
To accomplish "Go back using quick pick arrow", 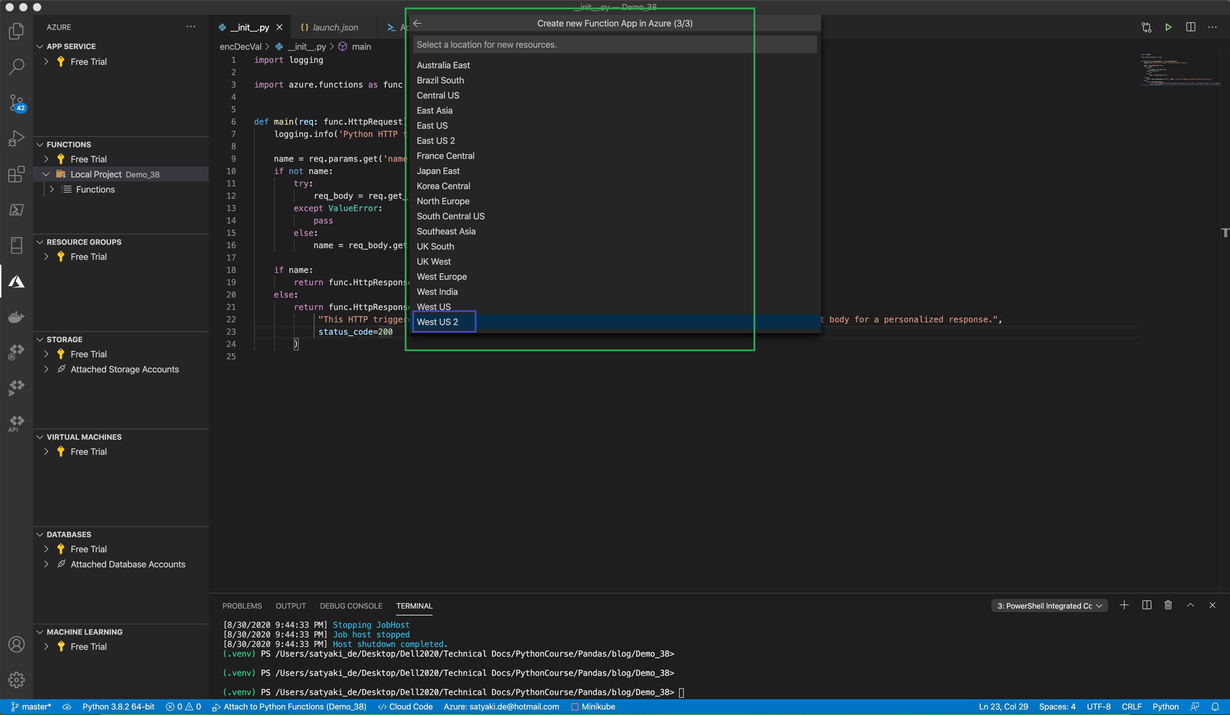I will 417,23.
